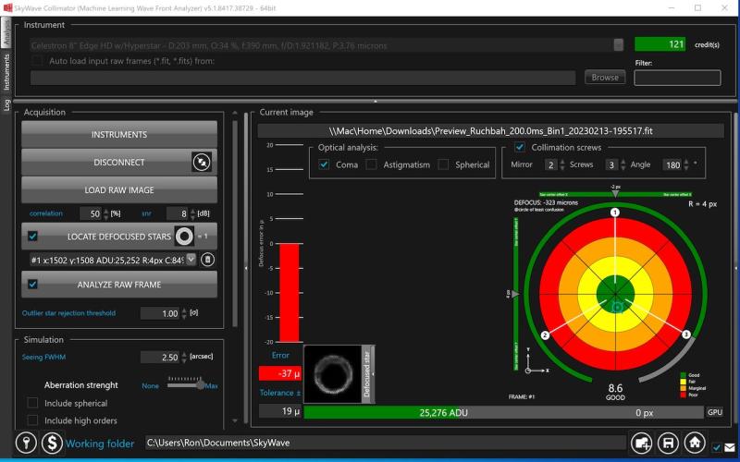Open the dollar credits purchase icon

tap(52, 443)
